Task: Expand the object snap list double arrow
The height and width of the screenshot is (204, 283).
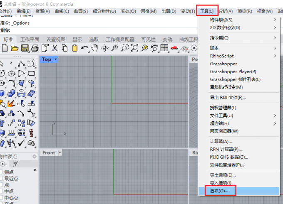Action: (35, 170)
